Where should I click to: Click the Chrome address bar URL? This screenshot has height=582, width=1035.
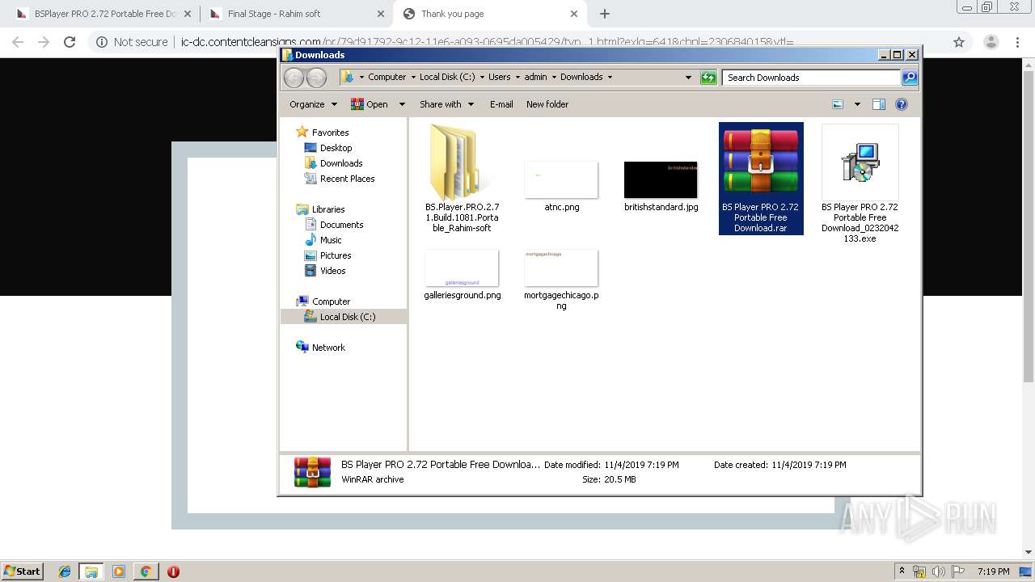tap(487, 42)
